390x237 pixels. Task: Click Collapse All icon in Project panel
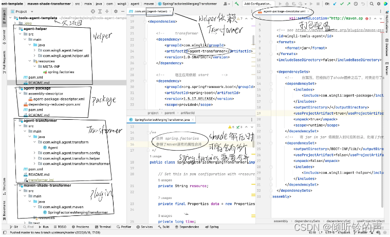point(107,11)
